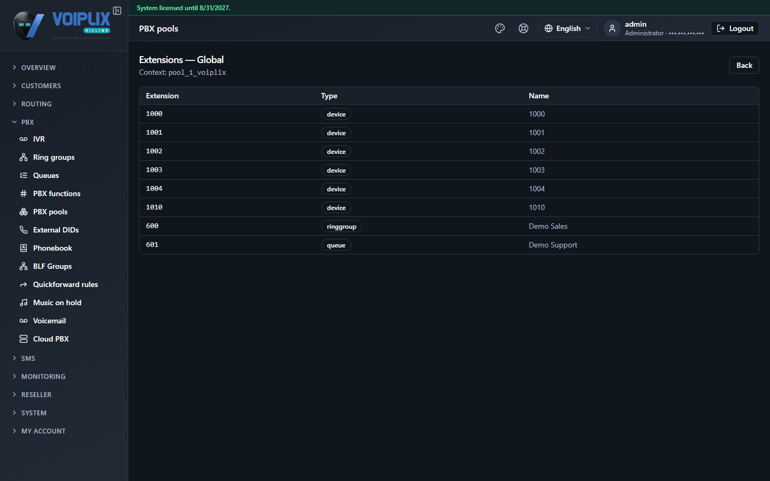Select extension 1004 cell

click(x=154, y=189)
